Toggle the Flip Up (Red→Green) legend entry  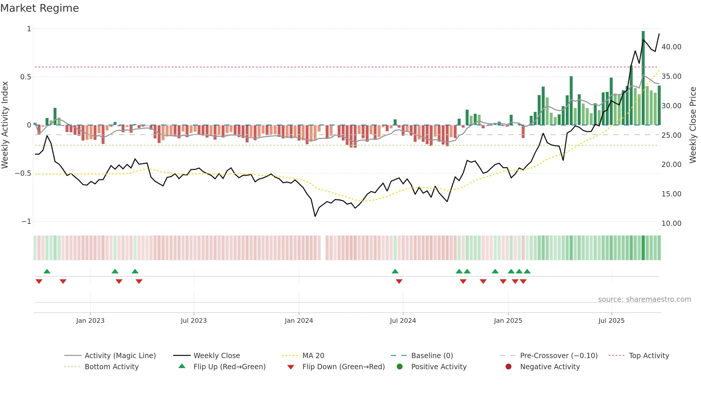point(222,367)
